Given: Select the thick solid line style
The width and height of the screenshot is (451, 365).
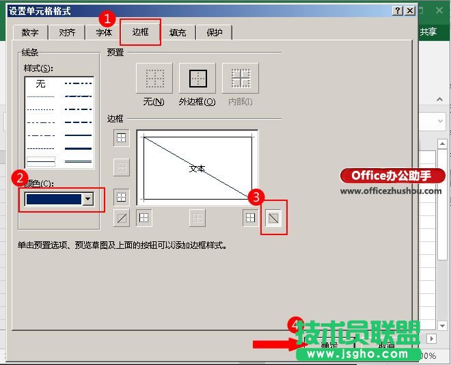Looking at the screenshot, I should coord(78,149).
